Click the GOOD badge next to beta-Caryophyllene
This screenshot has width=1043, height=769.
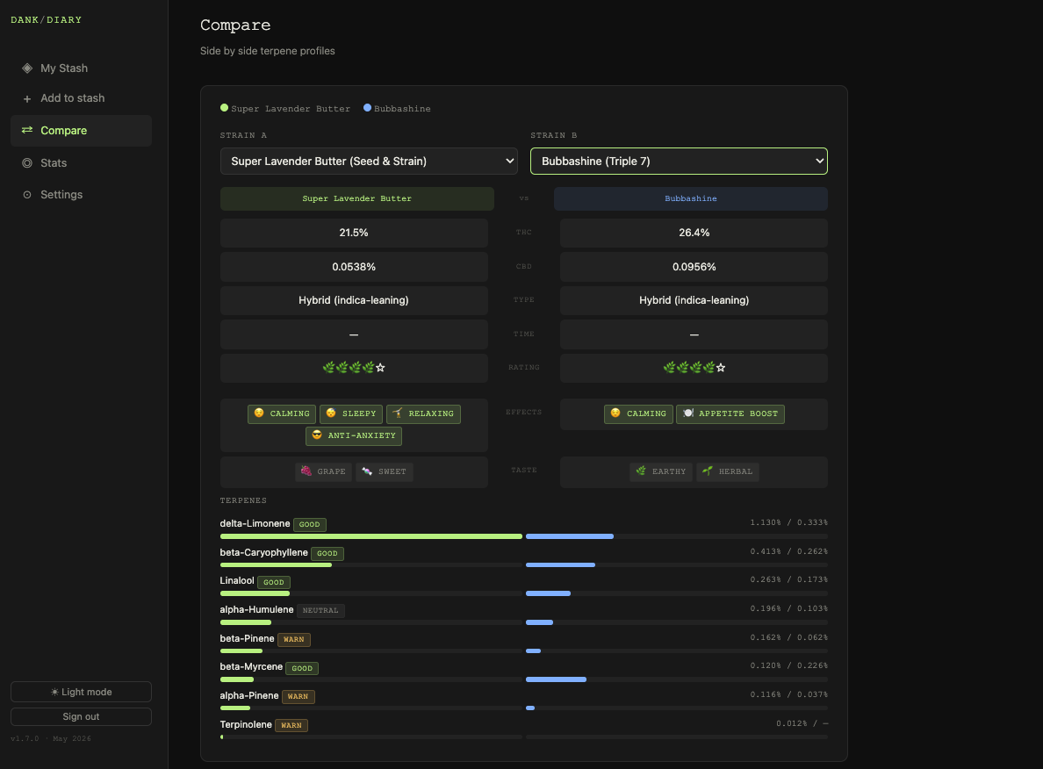click(327, 553)
